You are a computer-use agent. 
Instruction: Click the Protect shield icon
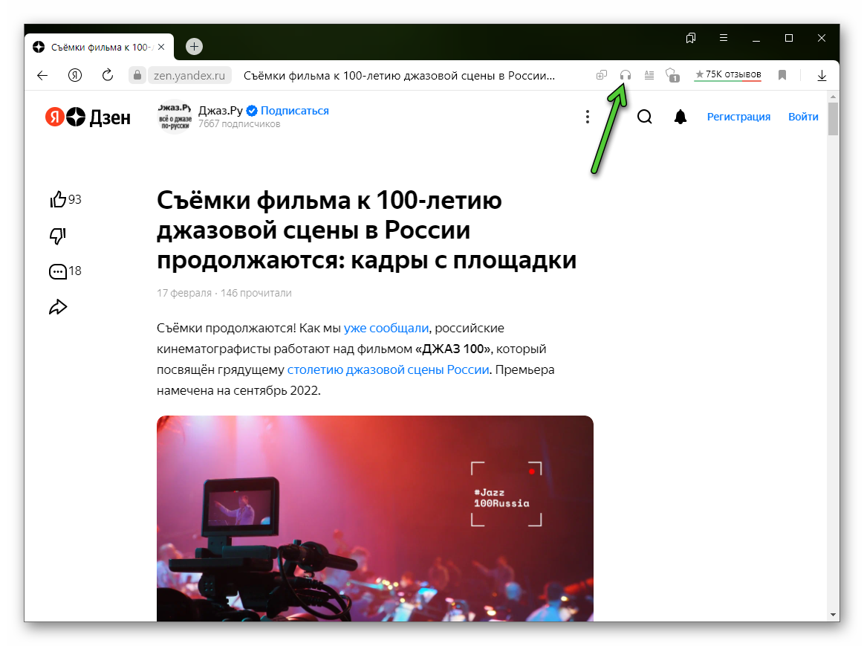point(672,75)
